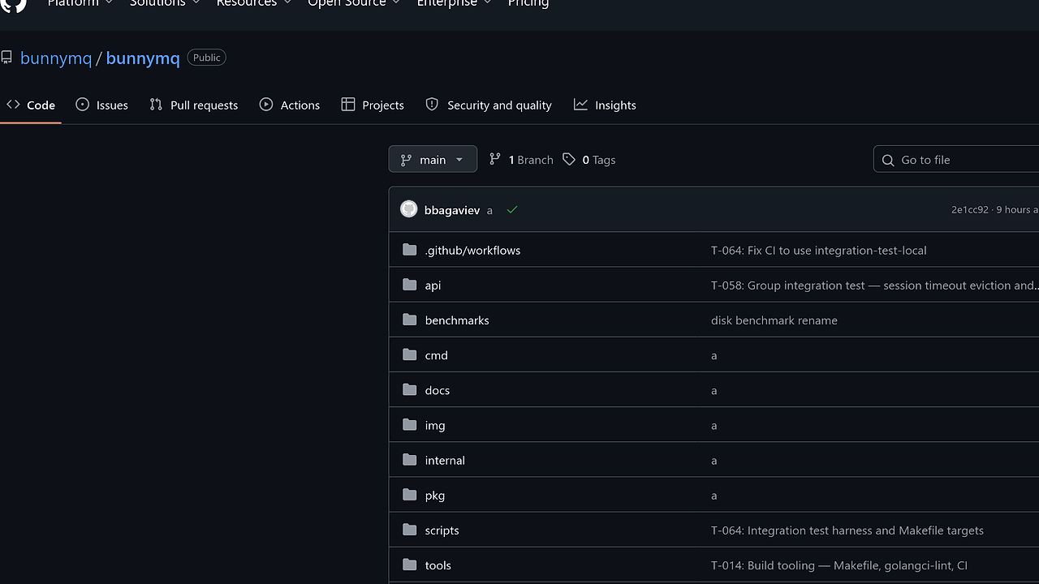Click commit message 'a' next to bbagaviev
Screen dimensions: 1039x584
coord(489,210)
